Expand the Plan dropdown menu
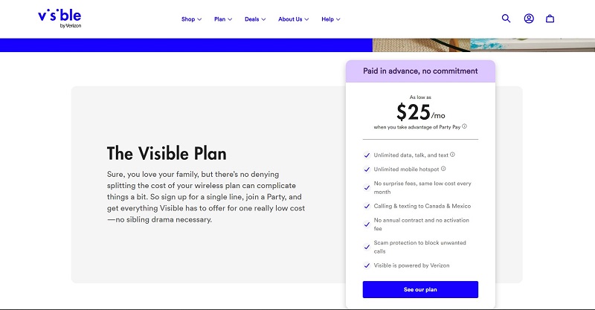 click(x=223, y=19)
